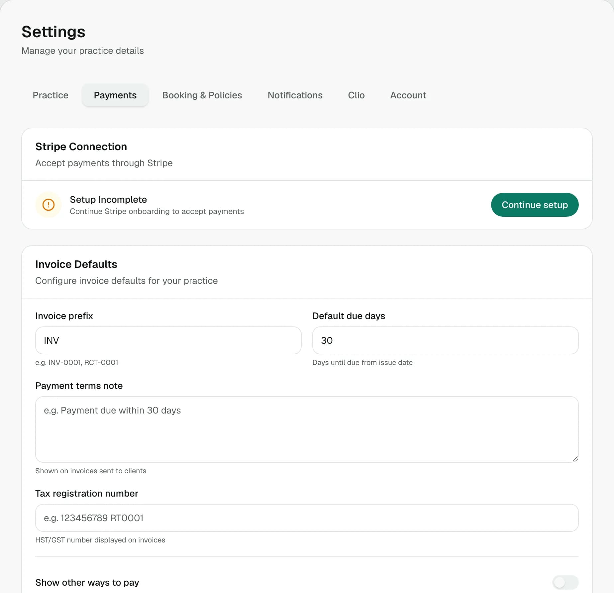Click 'Manage your practice details' subtitle
Image resolution: width=614 pixels, height=593 pixels.
tap(83, 51)
